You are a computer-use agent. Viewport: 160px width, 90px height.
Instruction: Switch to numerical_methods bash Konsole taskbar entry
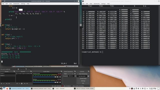(41, 88)
